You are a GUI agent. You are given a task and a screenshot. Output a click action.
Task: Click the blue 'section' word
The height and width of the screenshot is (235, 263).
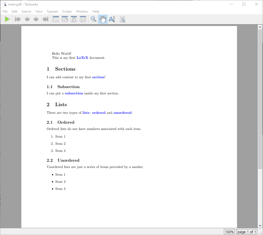pyautogui.click(x=98, y=77)
